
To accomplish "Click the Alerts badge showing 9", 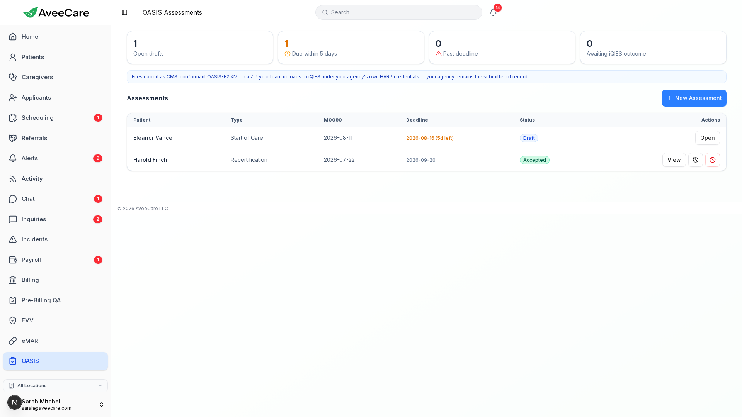I will click(98, 158).
